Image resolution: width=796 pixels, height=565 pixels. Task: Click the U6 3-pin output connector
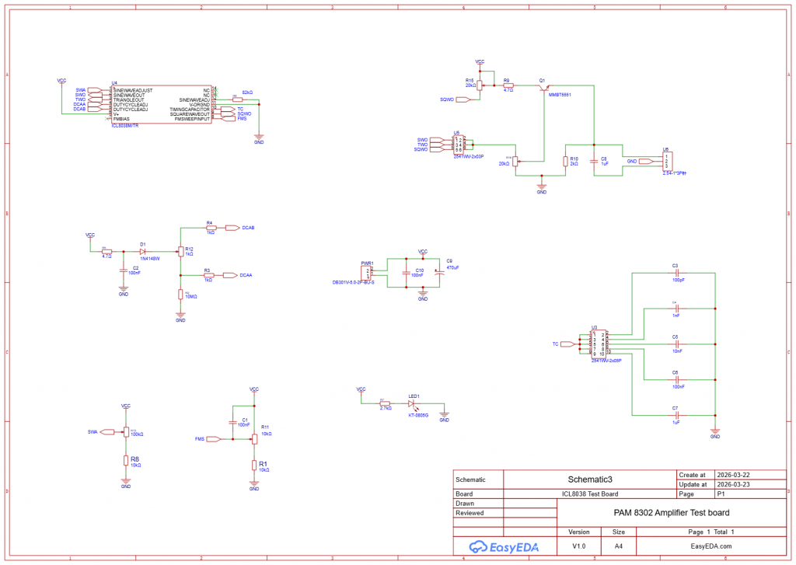click(x=666, y=161)
